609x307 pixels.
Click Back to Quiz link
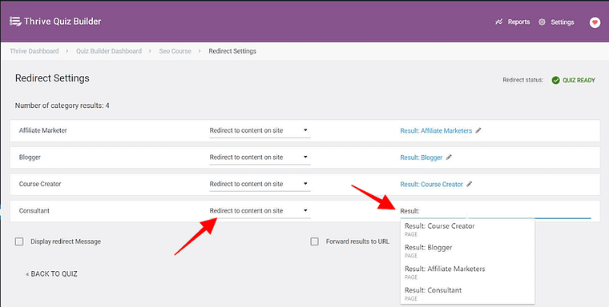tap(51, 274)
